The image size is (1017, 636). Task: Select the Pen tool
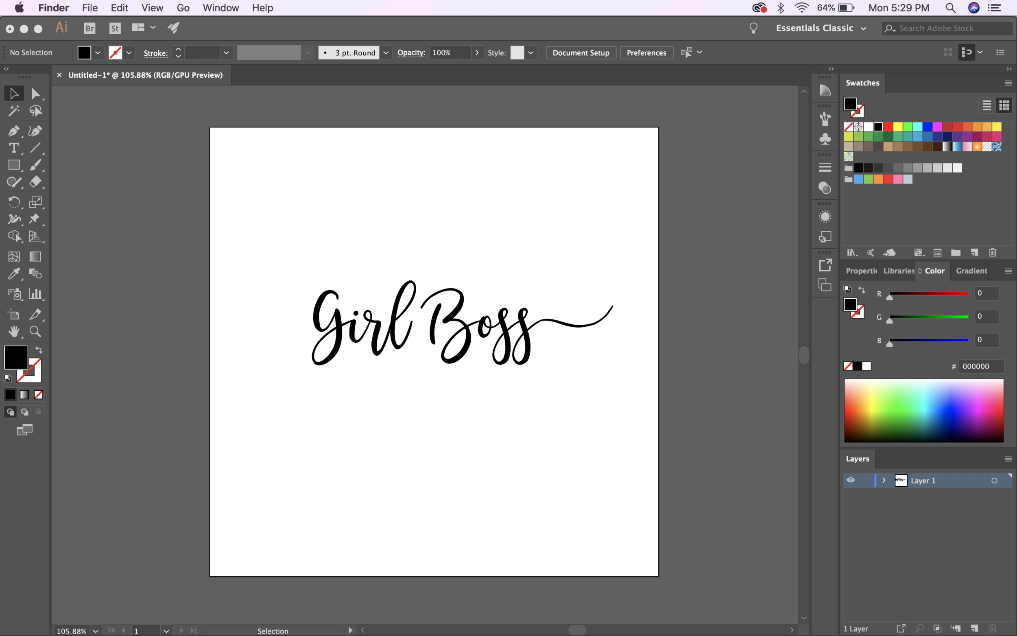pos(14,131)
